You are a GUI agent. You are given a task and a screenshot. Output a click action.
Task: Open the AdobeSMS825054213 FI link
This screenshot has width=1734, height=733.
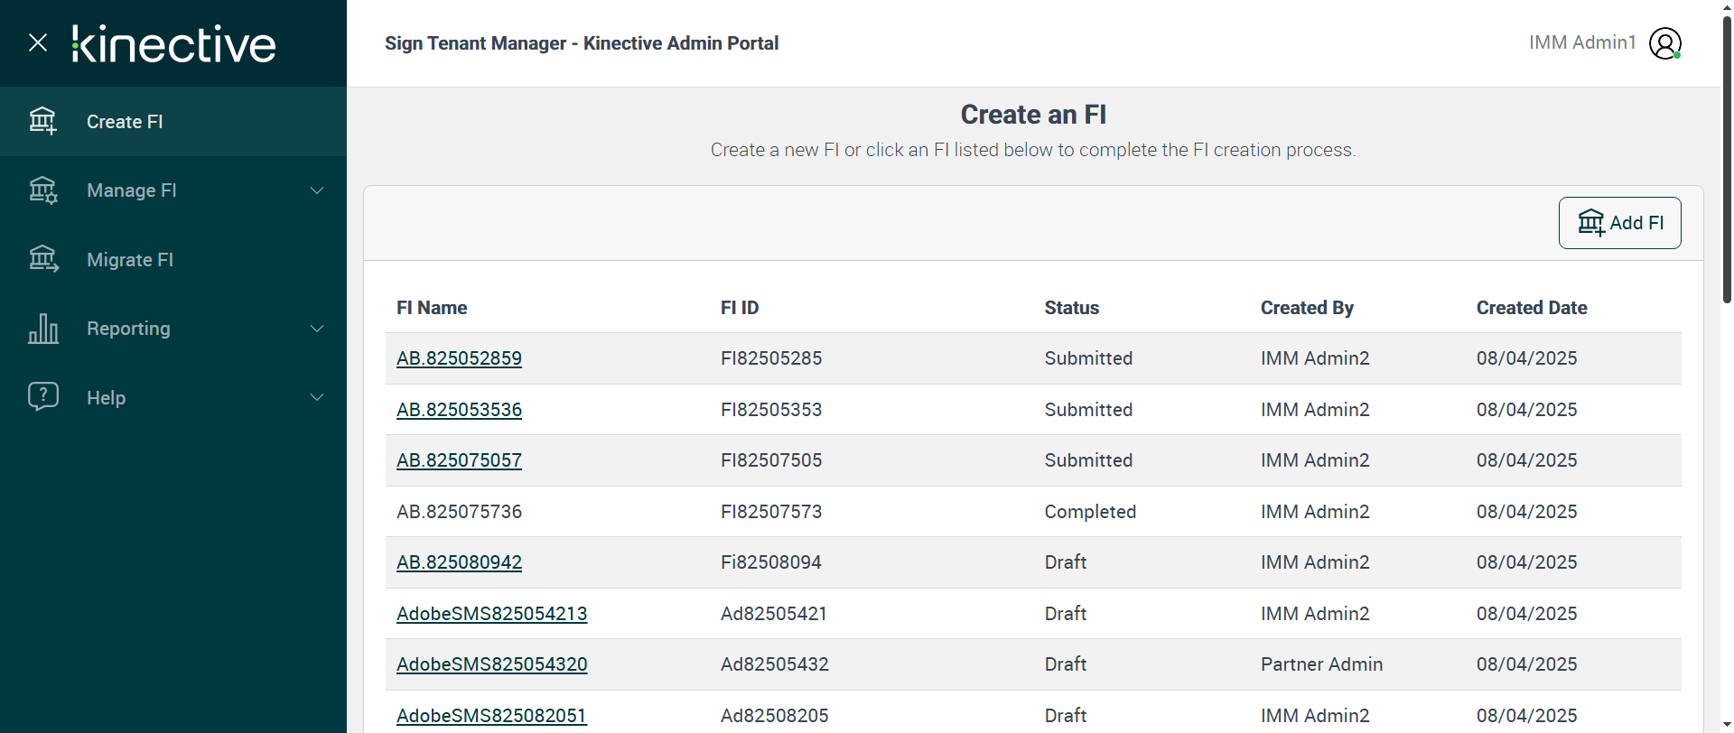tap(491, 614)
